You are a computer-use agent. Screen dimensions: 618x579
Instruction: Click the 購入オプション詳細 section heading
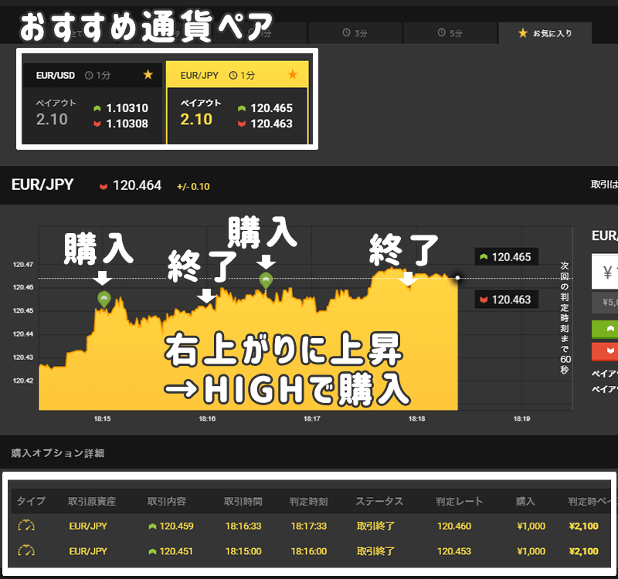pyautogui.click(x=57, y=453)
